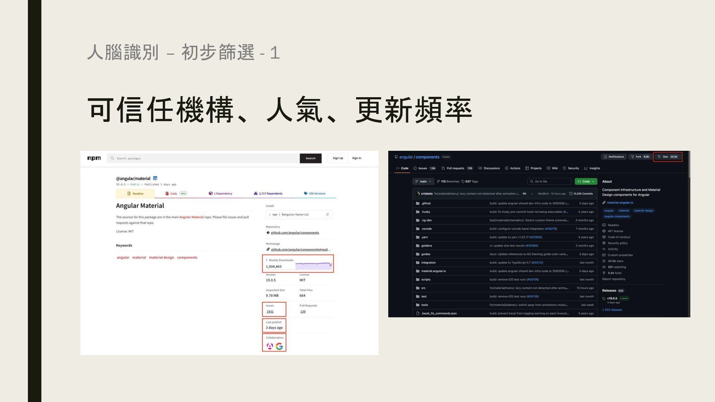This screenshot has height=402, width=715.
Task: Click the .bazel_fix_commands.json file icon
Action: tap(418, 313)
